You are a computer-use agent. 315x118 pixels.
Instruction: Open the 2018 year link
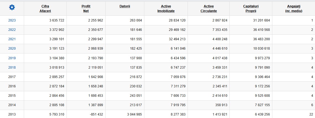12,68
